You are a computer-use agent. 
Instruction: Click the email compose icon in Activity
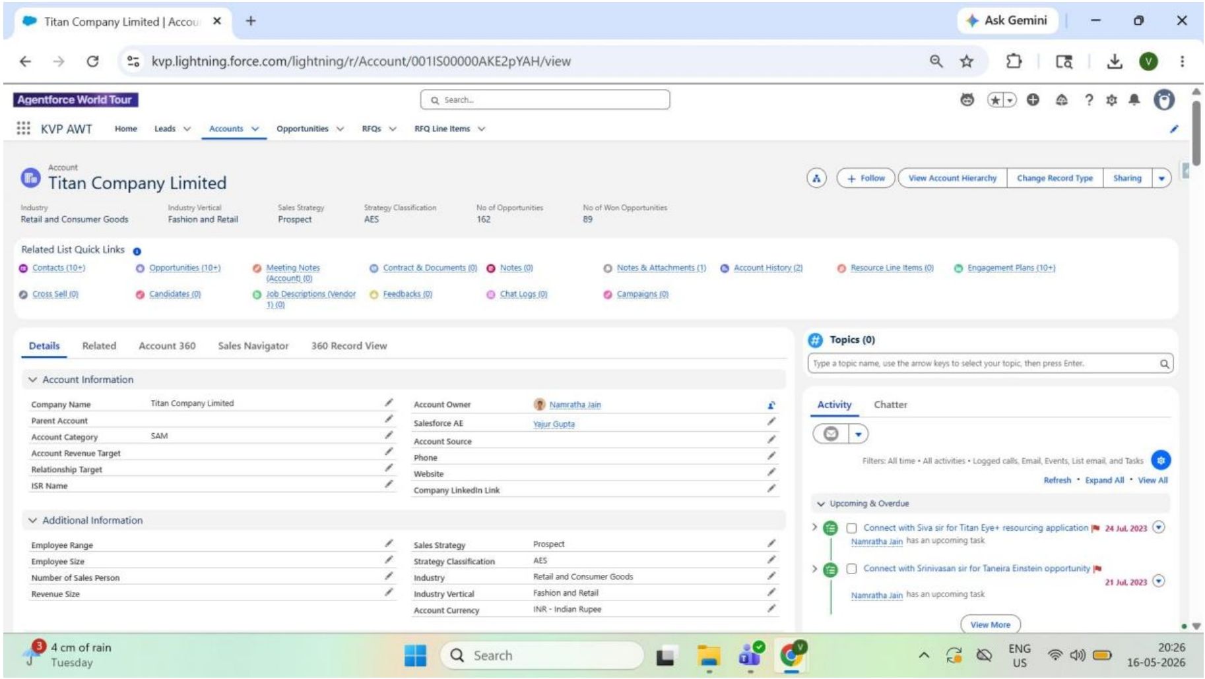point(831,434)
